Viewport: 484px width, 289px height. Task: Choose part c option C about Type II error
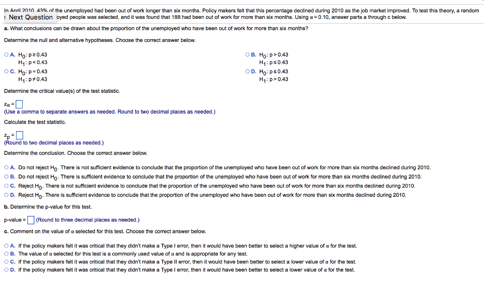6,262
